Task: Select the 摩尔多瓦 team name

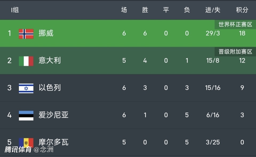Action: [53, 142]
